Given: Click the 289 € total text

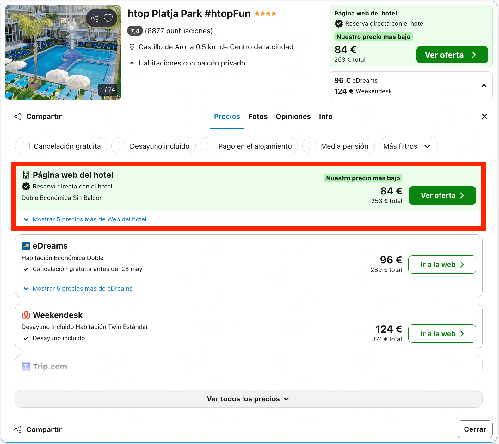Looking at the screenshot, I should (386, 270).
